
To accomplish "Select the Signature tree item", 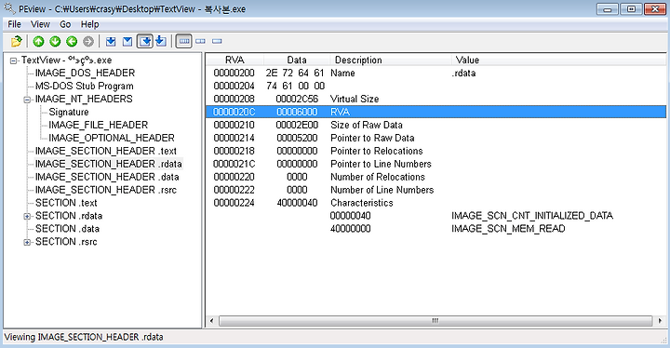I will (69, 112).
